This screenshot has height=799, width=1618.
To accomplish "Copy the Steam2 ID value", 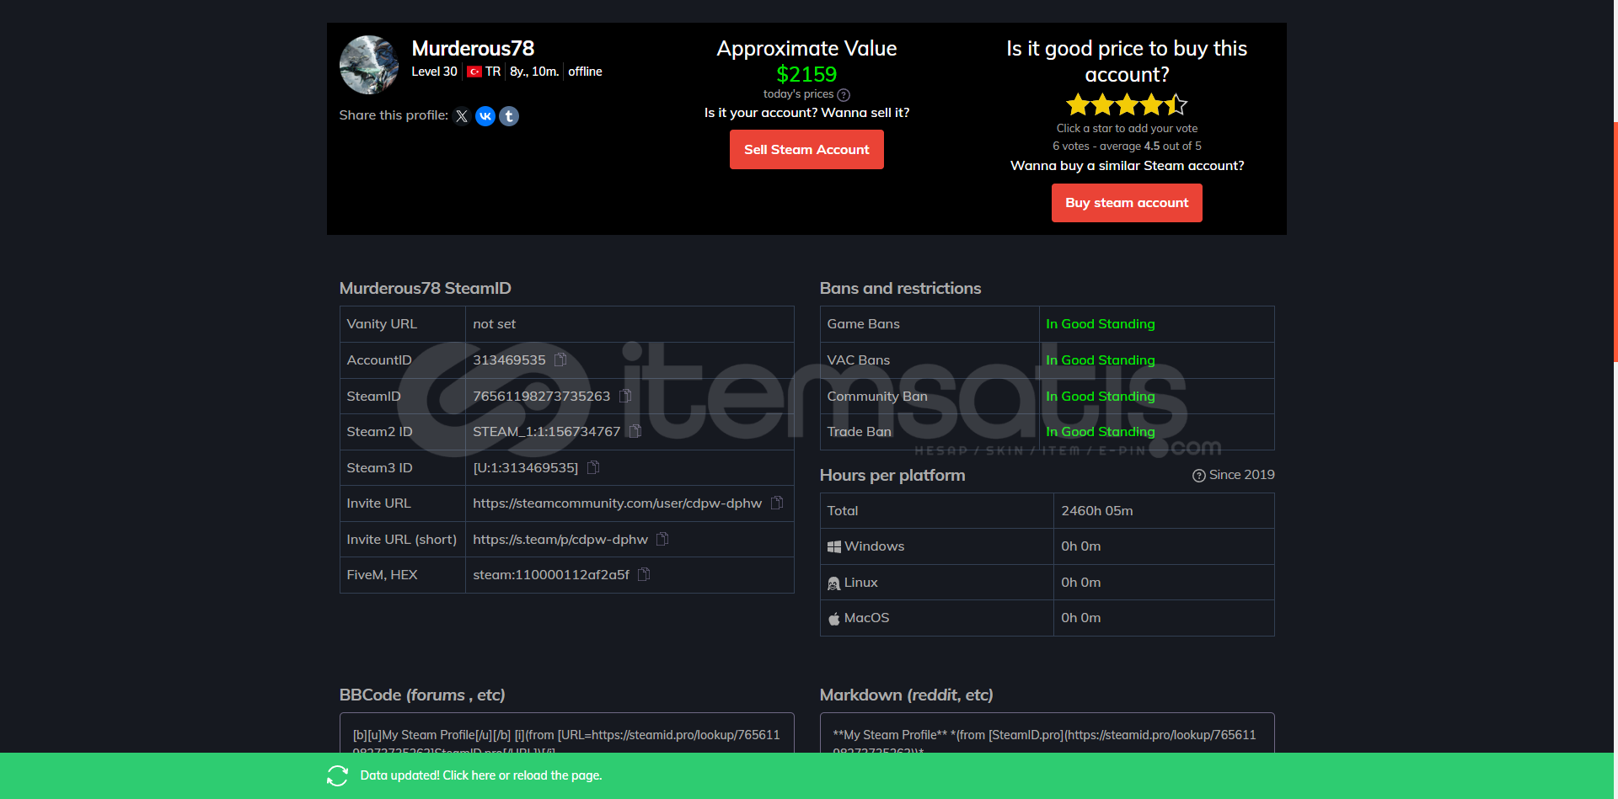I will tap(635, 431).
